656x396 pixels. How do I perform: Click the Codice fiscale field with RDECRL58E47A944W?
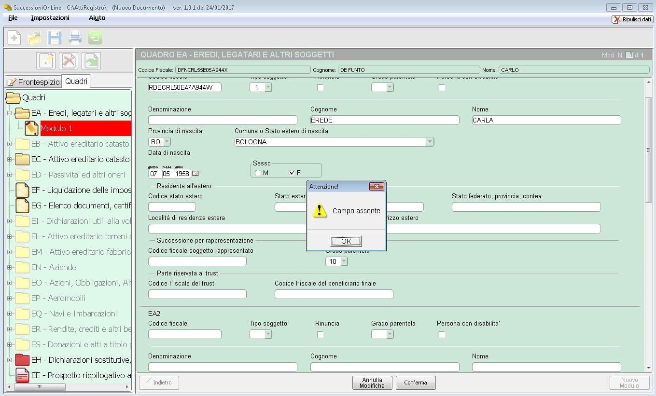point(184,87)
